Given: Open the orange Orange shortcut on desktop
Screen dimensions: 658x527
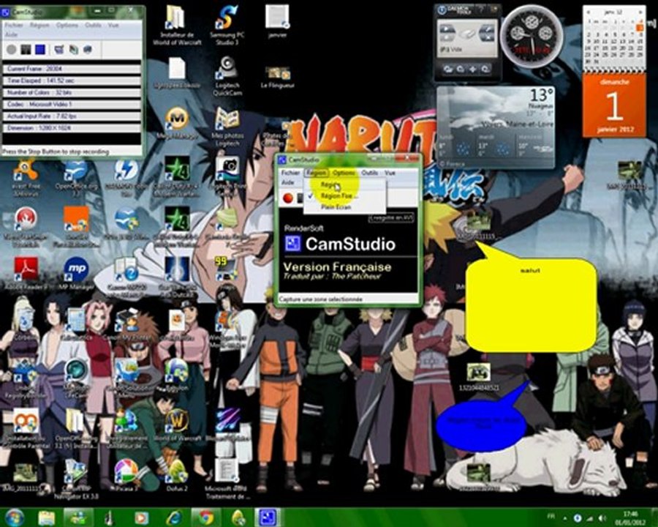Looking at the screenshot, I should click(76, 227).
